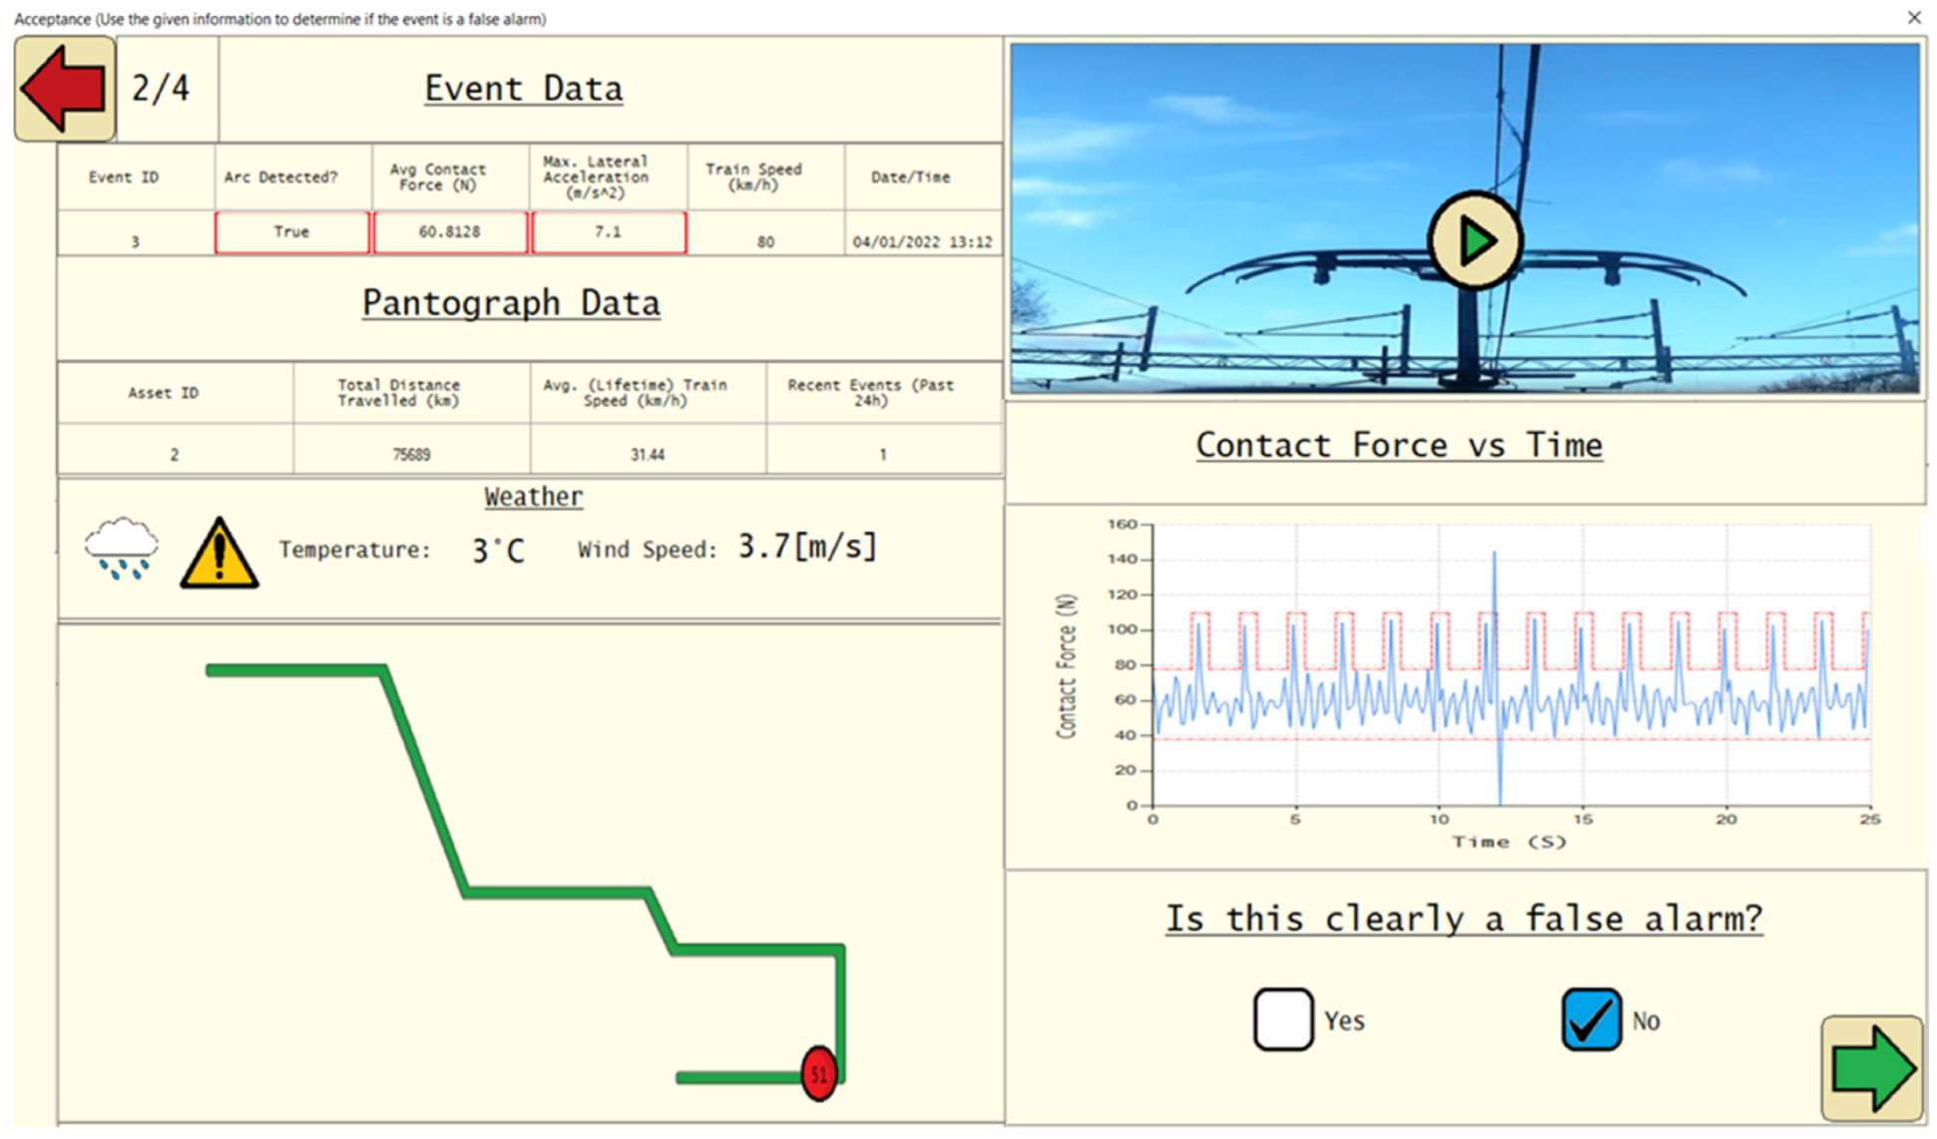Click the green next arrow button
Viewport: 1937px width, 1139px height.
[1871, 1068]
